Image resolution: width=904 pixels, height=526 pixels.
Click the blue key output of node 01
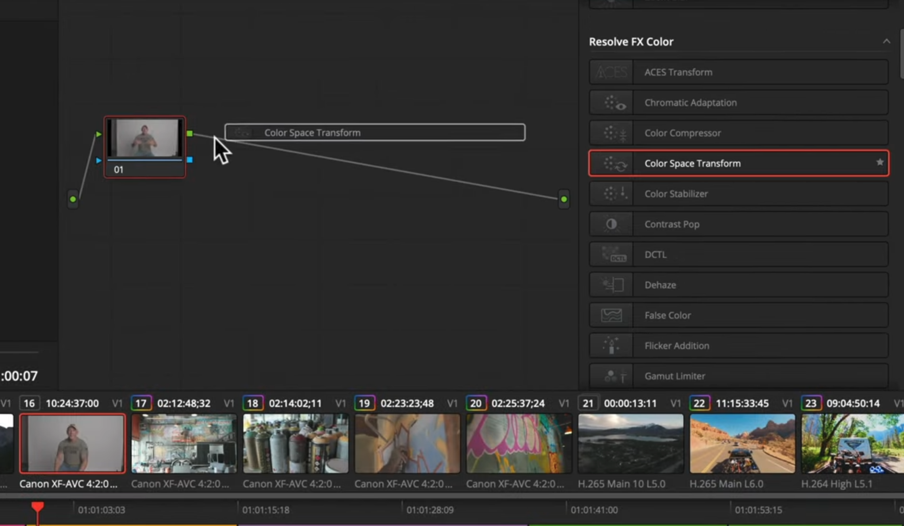pos(190,160)
